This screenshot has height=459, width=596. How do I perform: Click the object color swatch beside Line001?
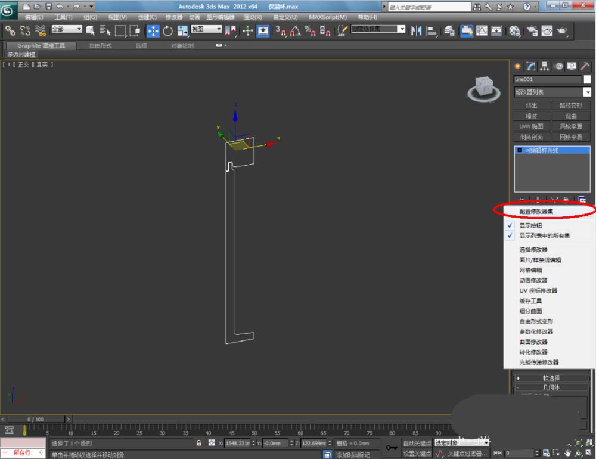click(587, 79)
